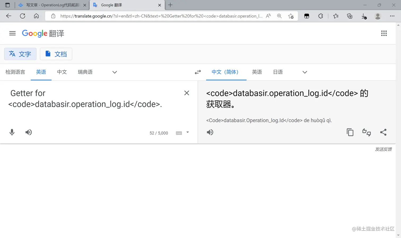View site information lock icon
This screenshot has height=238, width=401.
point(53,16)
